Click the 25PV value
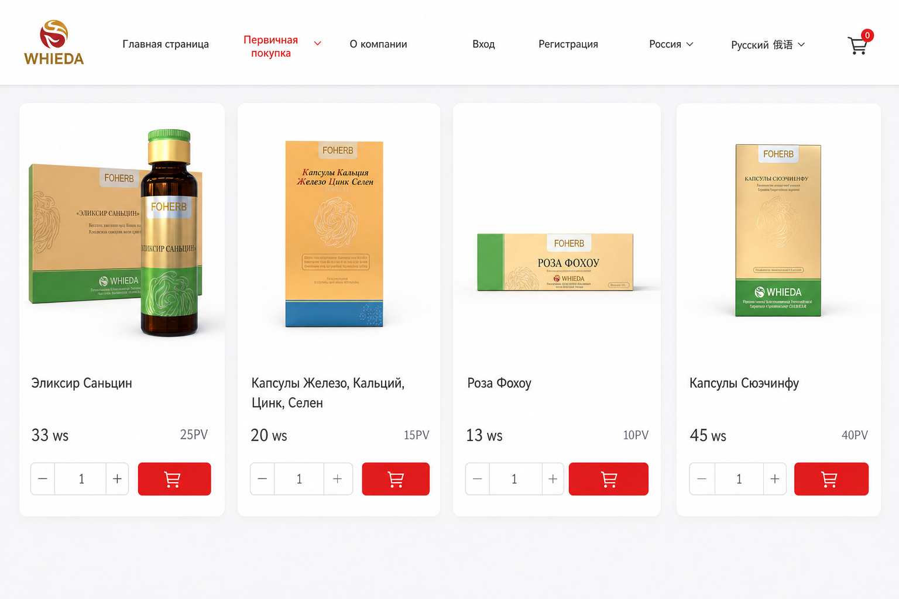 [x=194, y=435]
